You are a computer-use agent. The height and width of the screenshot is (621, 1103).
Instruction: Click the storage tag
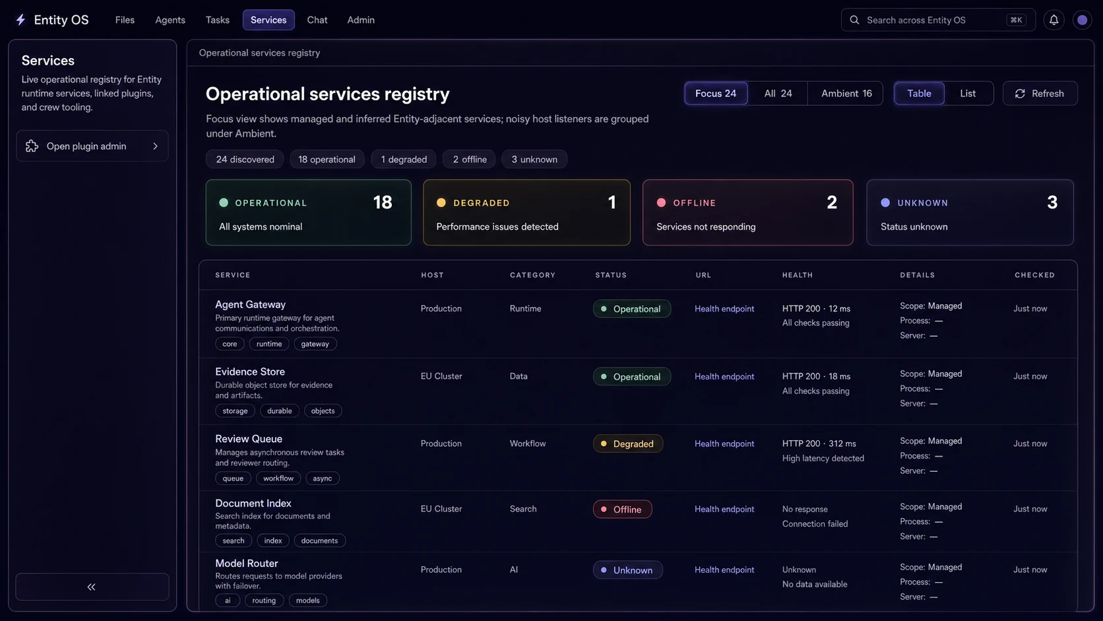tap(235, 410)
